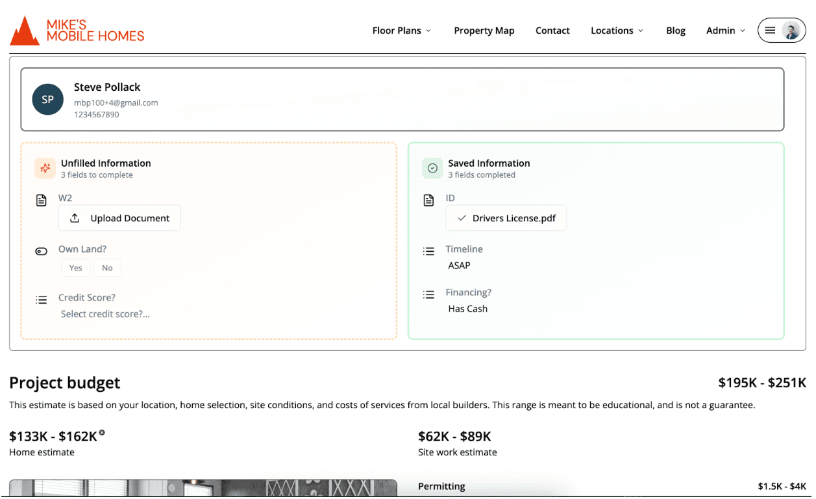Select No for Own Land?
816x499 pixels.
pyautogui.click(x=107, y=267)
